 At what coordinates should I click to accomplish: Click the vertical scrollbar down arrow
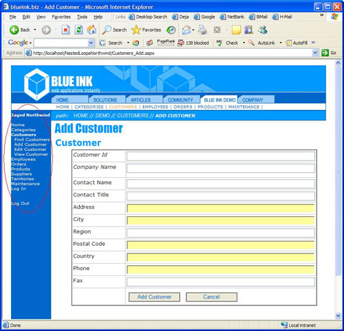point(338,316)
